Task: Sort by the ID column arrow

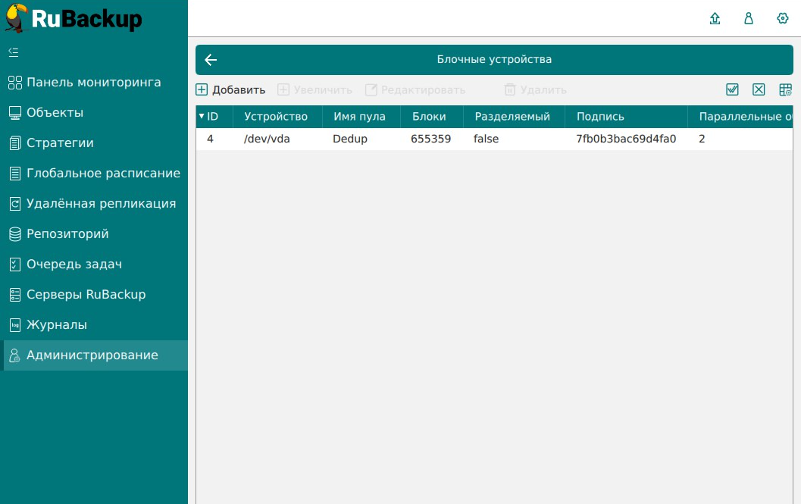Action: click(202, 117)
